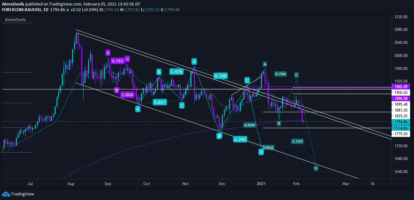
Task: Click the Mar label on the time axis
Action: (x=346, y=184)
